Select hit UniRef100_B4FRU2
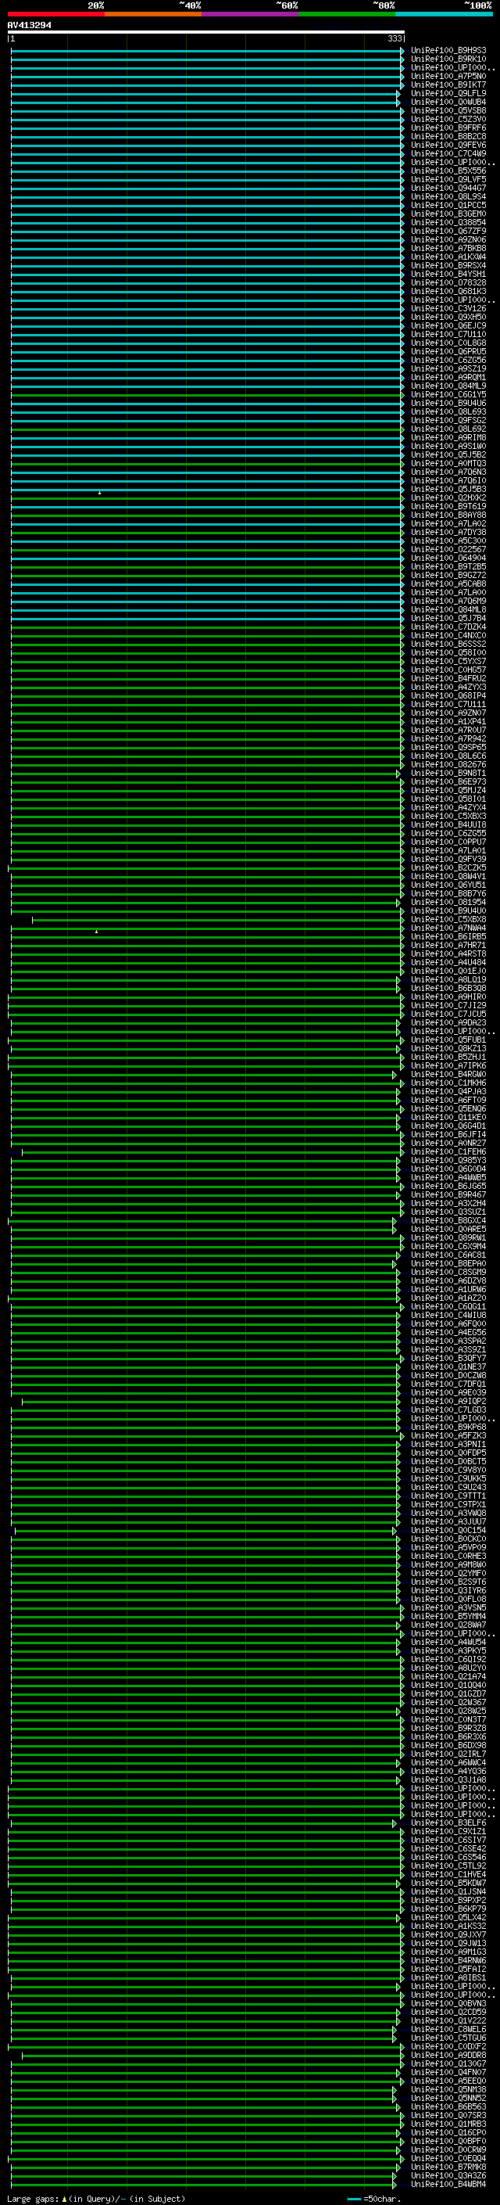Image resolution: width=500 pixels, height=2205 pixels. [x=448, y=679]
